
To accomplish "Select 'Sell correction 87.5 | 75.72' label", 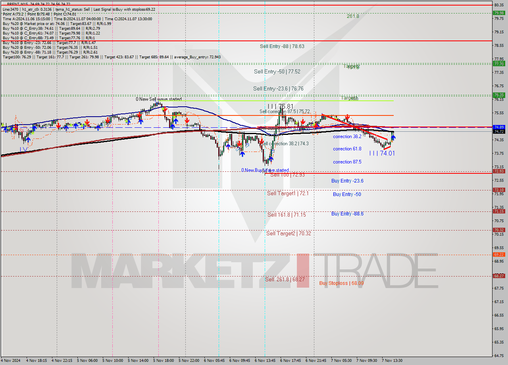I will 285,111.
